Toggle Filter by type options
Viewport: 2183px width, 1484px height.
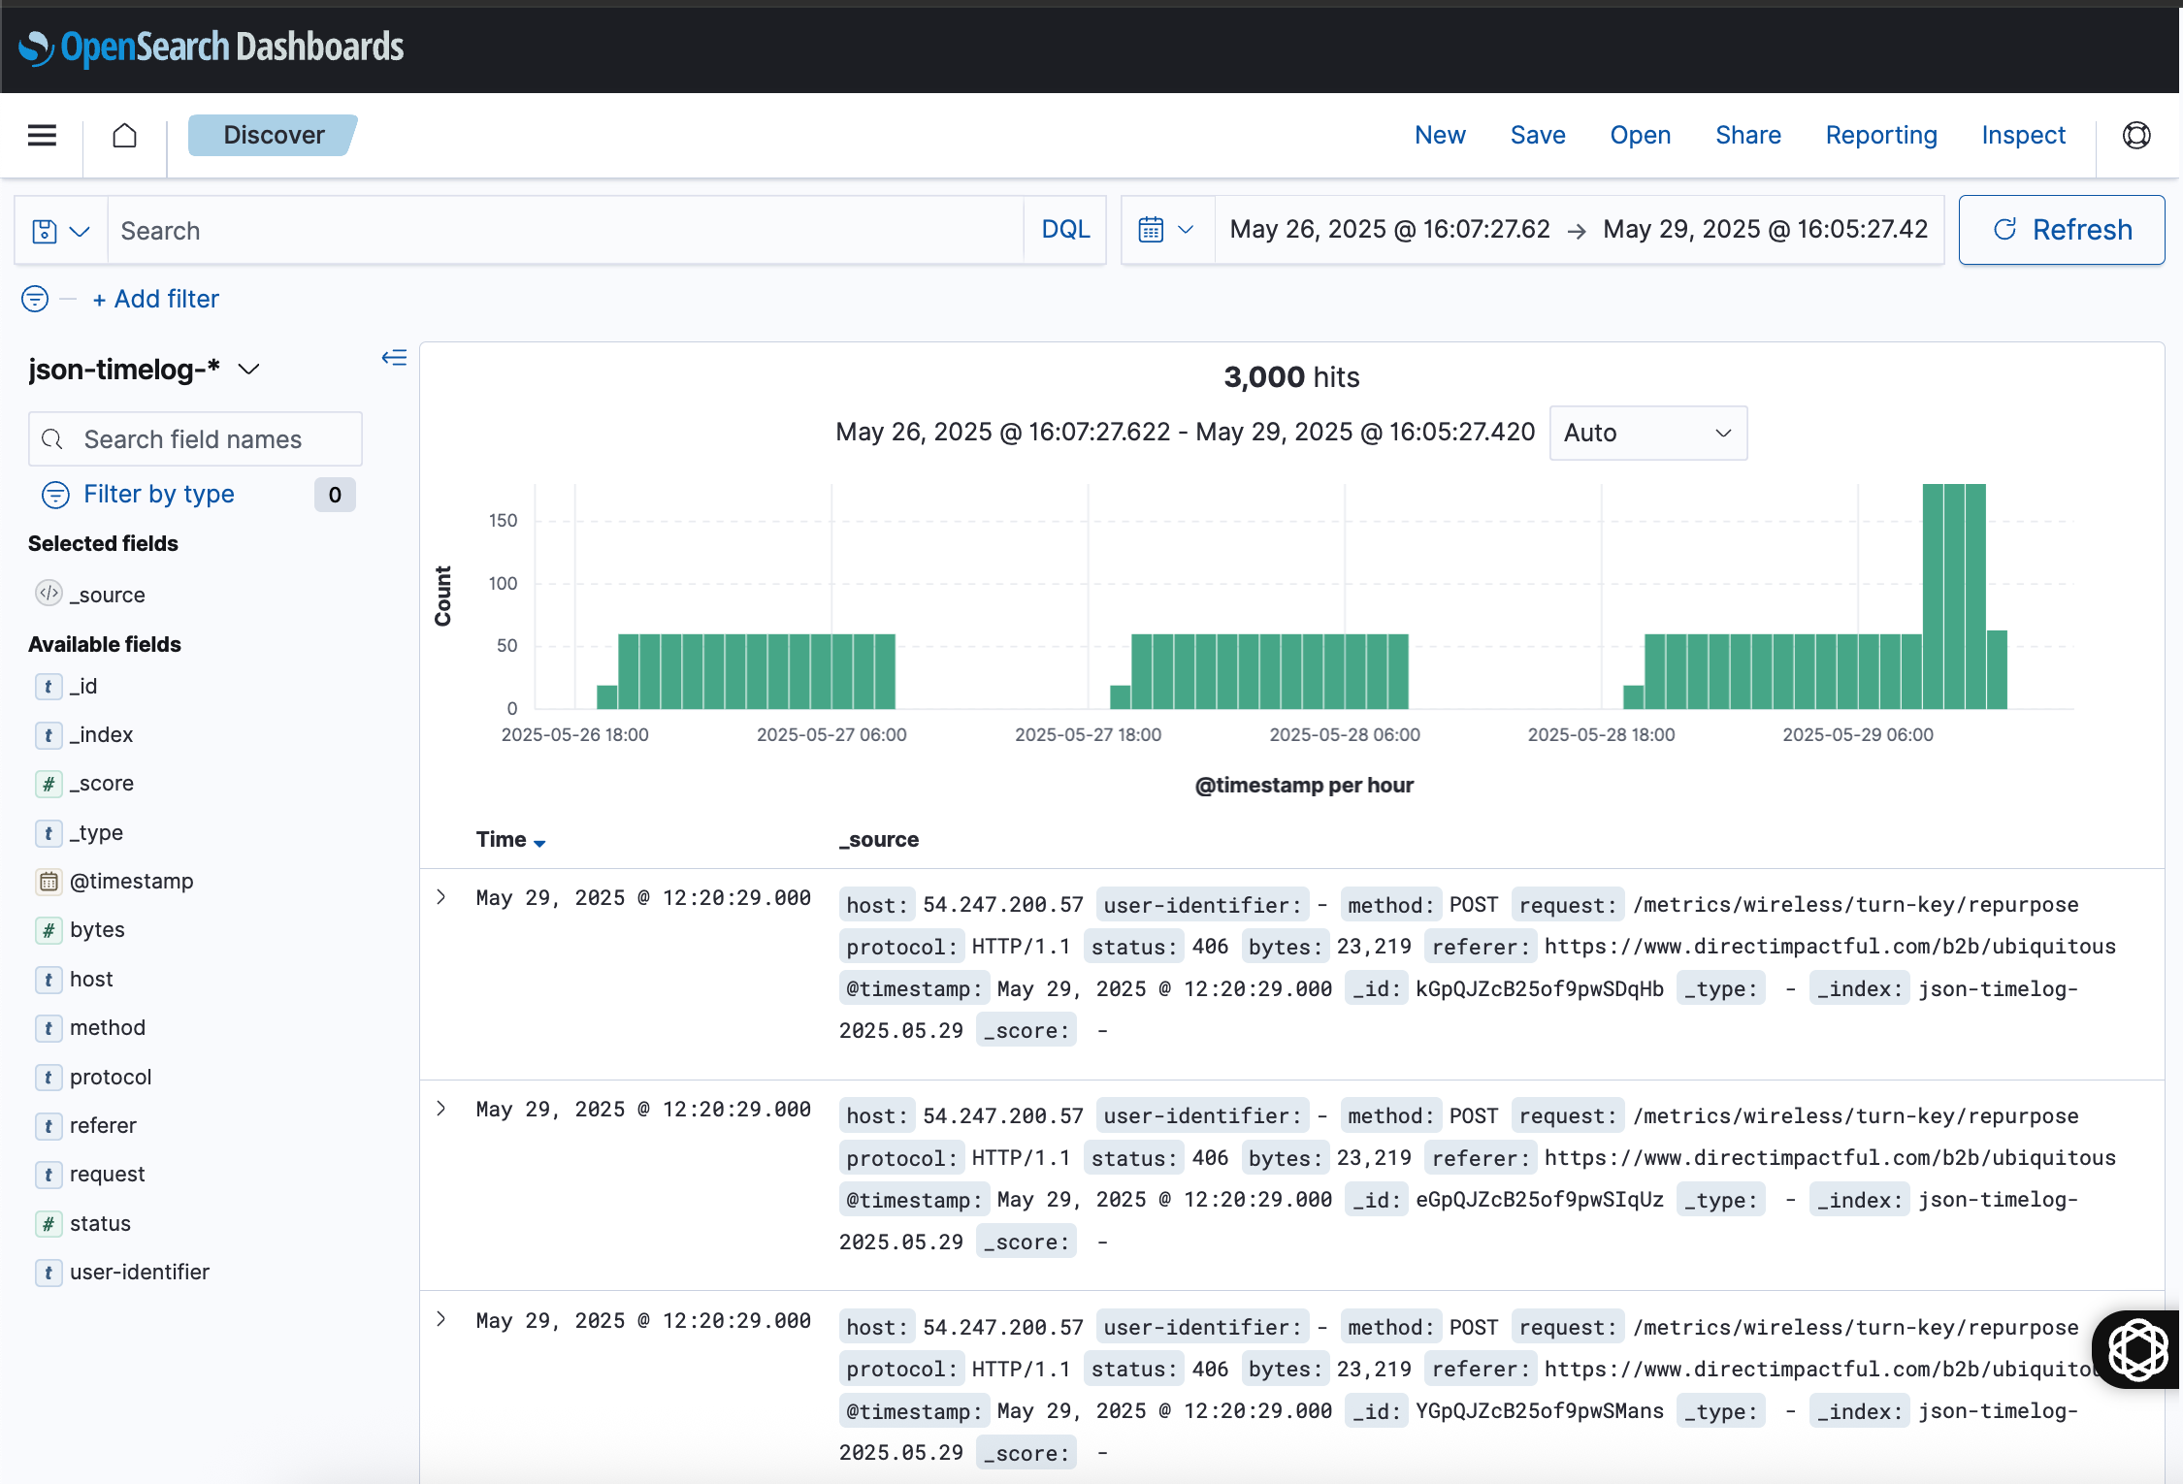coord(159,495)
